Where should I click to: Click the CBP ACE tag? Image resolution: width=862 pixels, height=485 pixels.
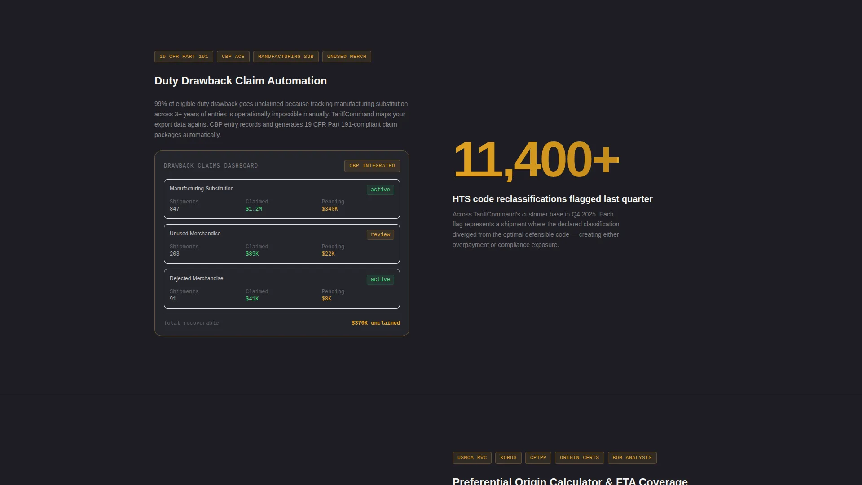point(233,57)
